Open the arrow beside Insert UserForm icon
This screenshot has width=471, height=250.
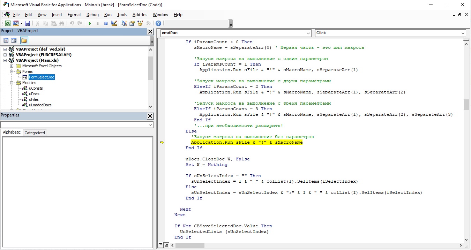click(x=21, y=23)
